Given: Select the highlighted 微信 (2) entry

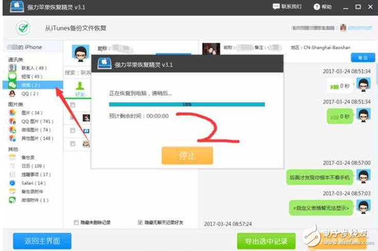Looking at the screenshot, I should [x=33, y=85].
